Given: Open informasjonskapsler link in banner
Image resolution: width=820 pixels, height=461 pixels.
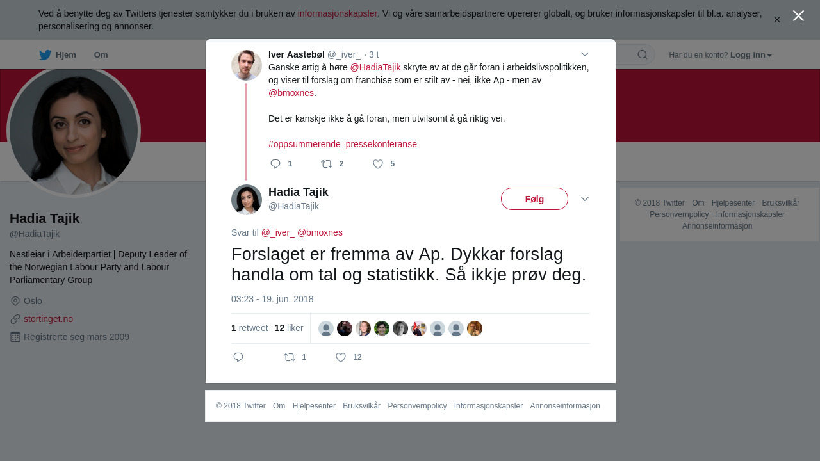Looking at the screenshot, I should (x=337, y=13).
